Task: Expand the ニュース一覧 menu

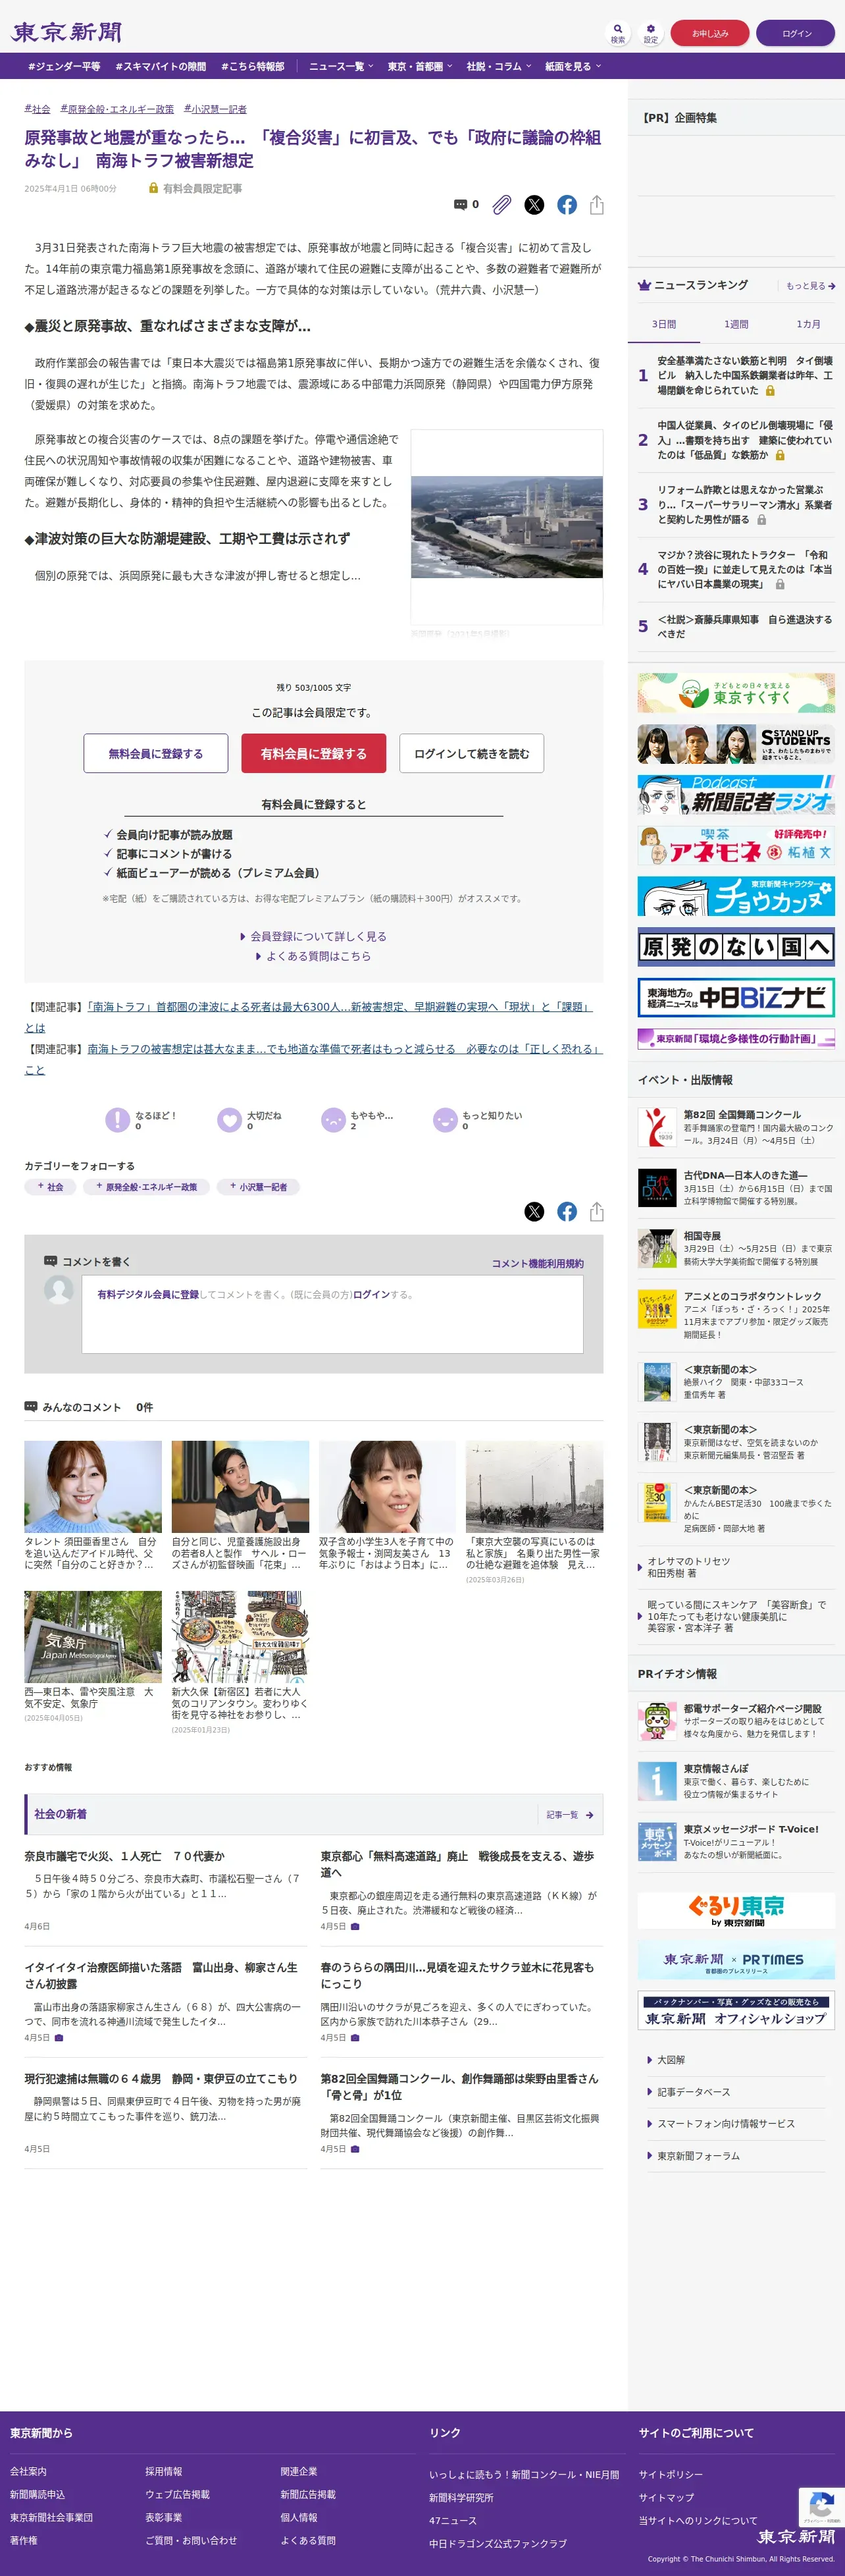Action: (x=341, y=66)
